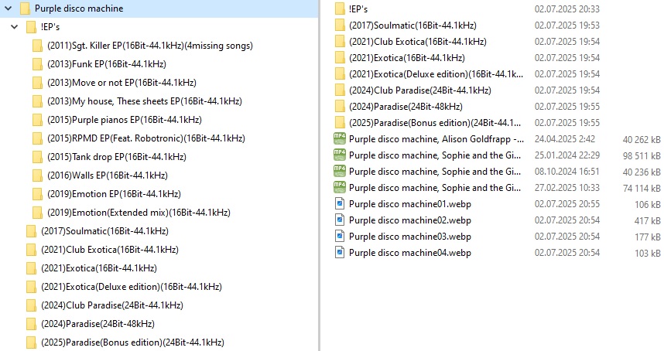The height and width of the screenshot is (351, 664).
Task: Click folder icon of (2011)Sgt. Killer EP
Action: tap(37, 46)
